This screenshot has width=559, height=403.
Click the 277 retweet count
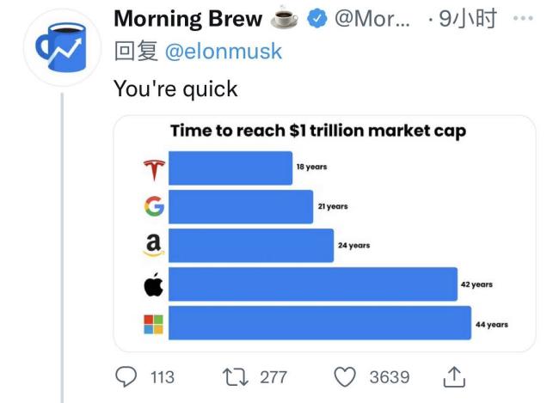pos(273,377)
